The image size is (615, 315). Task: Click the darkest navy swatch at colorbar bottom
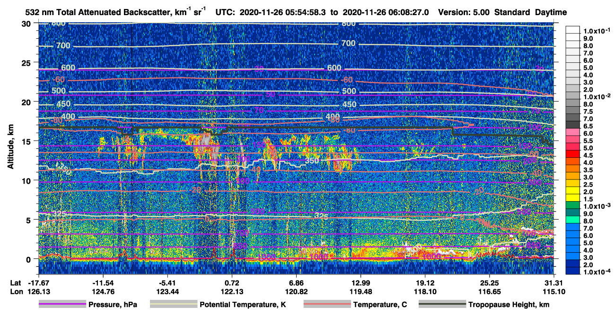pyautogui.click(x=573, y=271)
